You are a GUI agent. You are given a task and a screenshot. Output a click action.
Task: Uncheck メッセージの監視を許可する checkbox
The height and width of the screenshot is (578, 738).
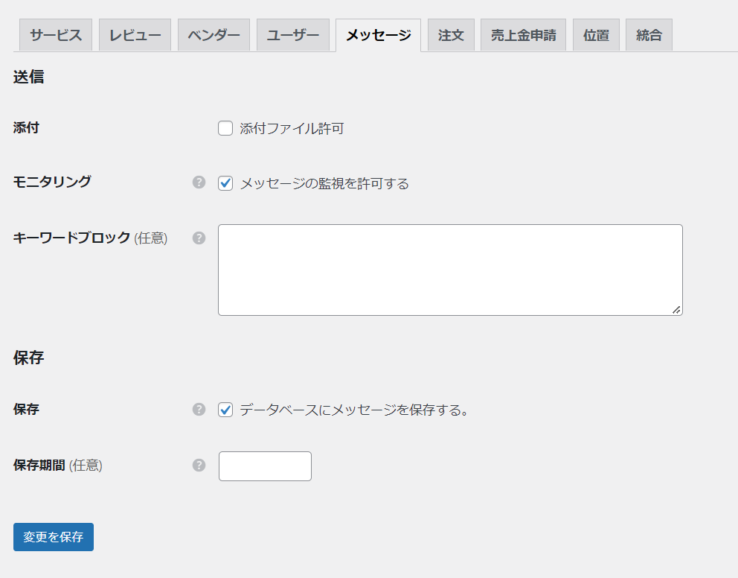coord(225,183)
